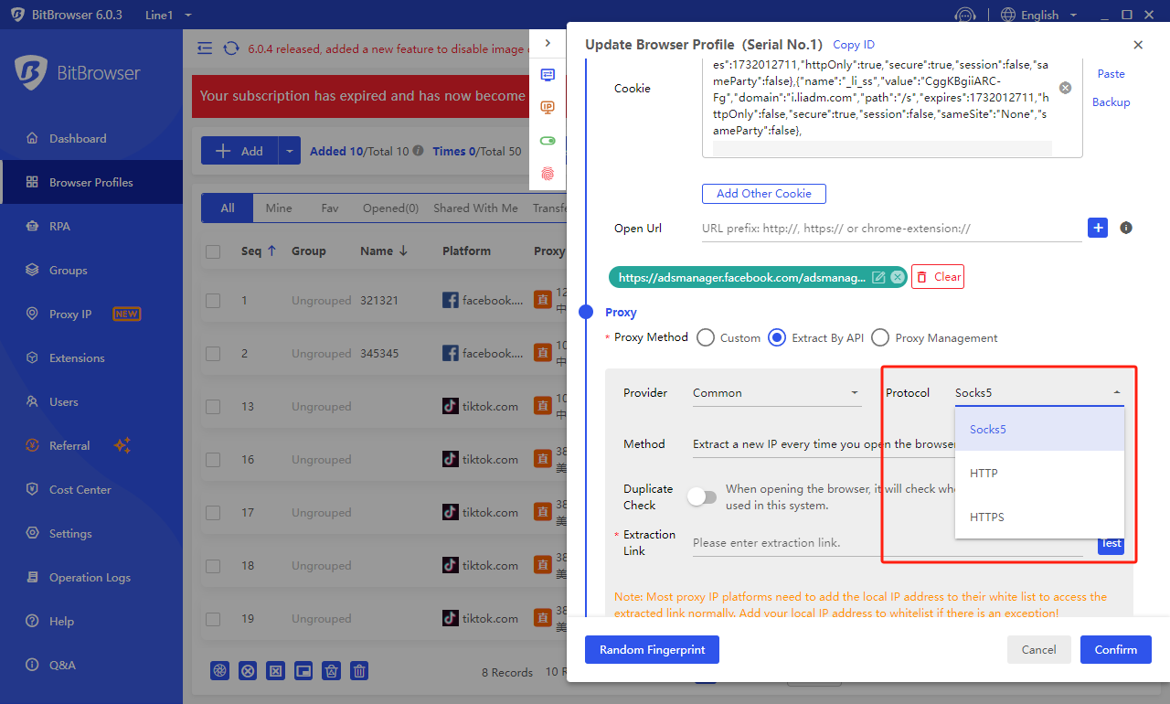Screen dimensions: 1170x704
Task: Click the globe language icon
Action: pos(1008,16)
